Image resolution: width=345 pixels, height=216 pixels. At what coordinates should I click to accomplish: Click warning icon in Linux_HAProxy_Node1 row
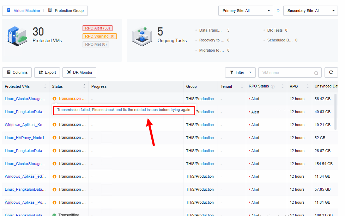(54, 138)
